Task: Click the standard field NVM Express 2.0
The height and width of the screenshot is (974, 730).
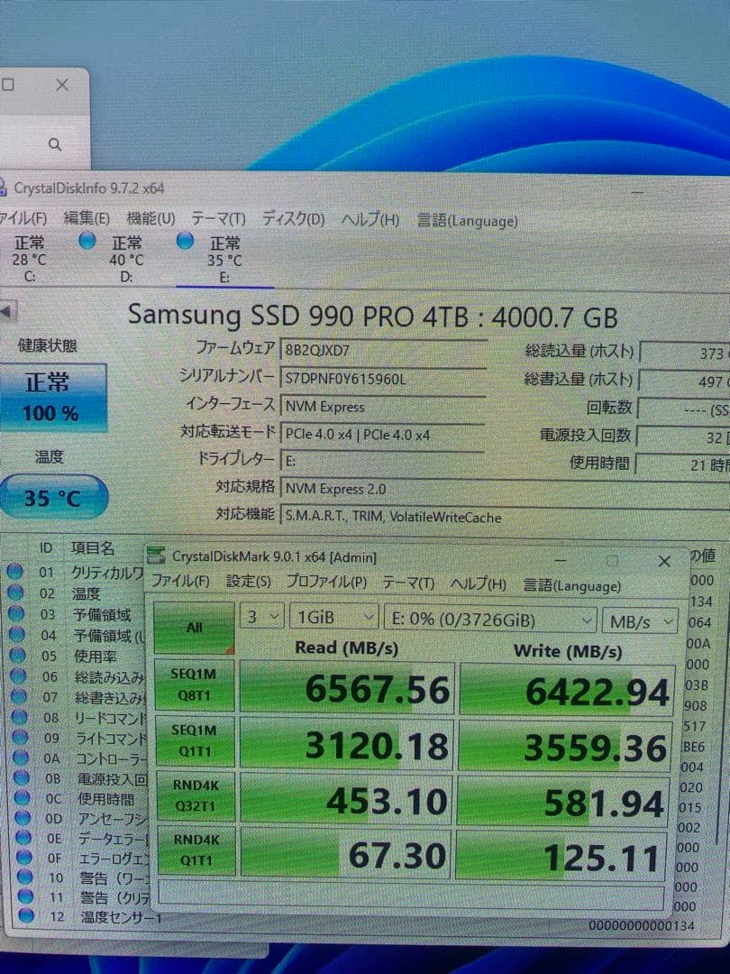Action: [x=505, y=489]
